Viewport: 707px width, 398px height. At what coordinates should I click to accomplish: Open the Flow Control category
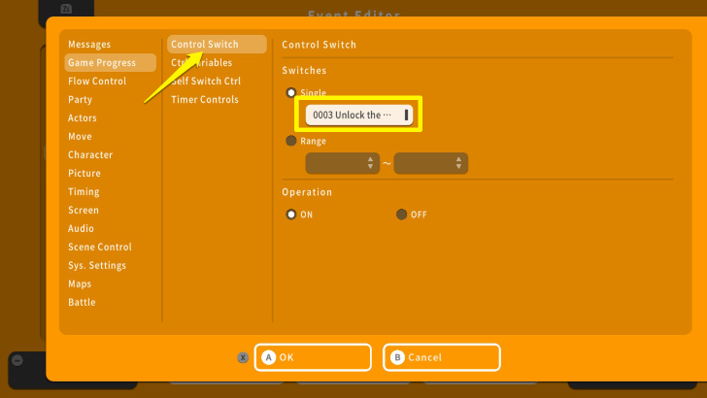[x=97, y=82]
